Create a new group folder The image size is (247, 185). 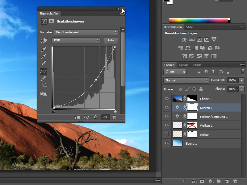(x=219, y=181)
